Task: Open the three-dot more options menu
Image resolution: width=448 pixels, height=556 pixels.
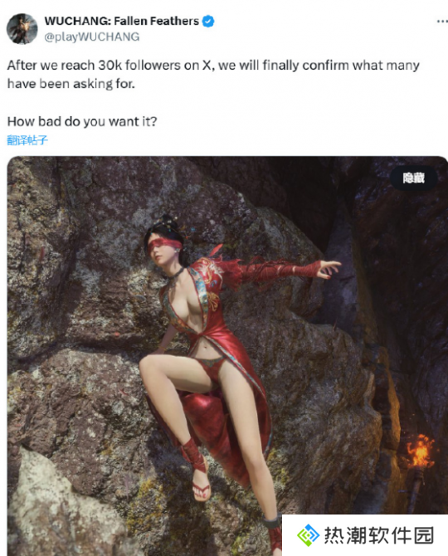Action: [x=442, y=22]
